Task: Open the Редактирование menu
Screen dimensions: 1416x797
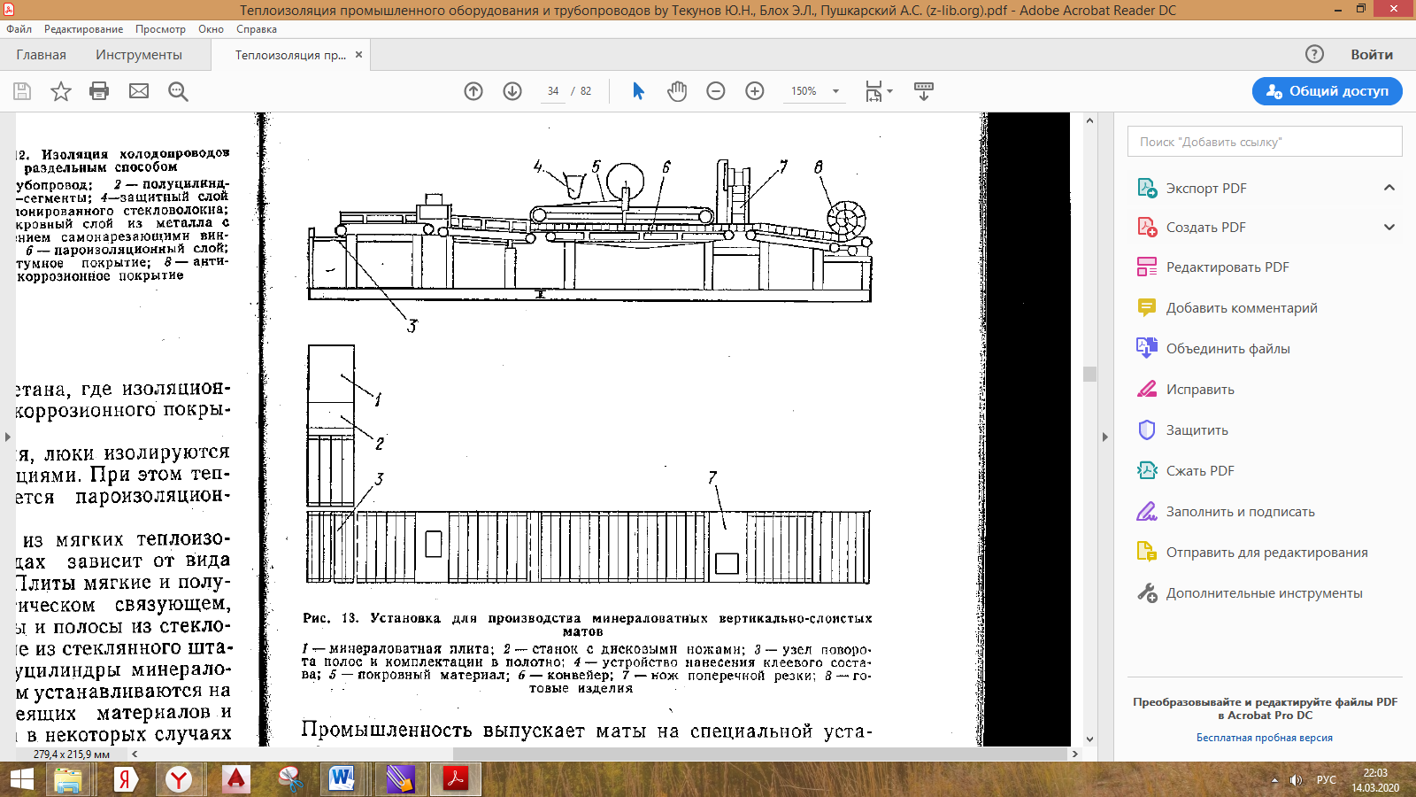Action: (x=84, y=29)
